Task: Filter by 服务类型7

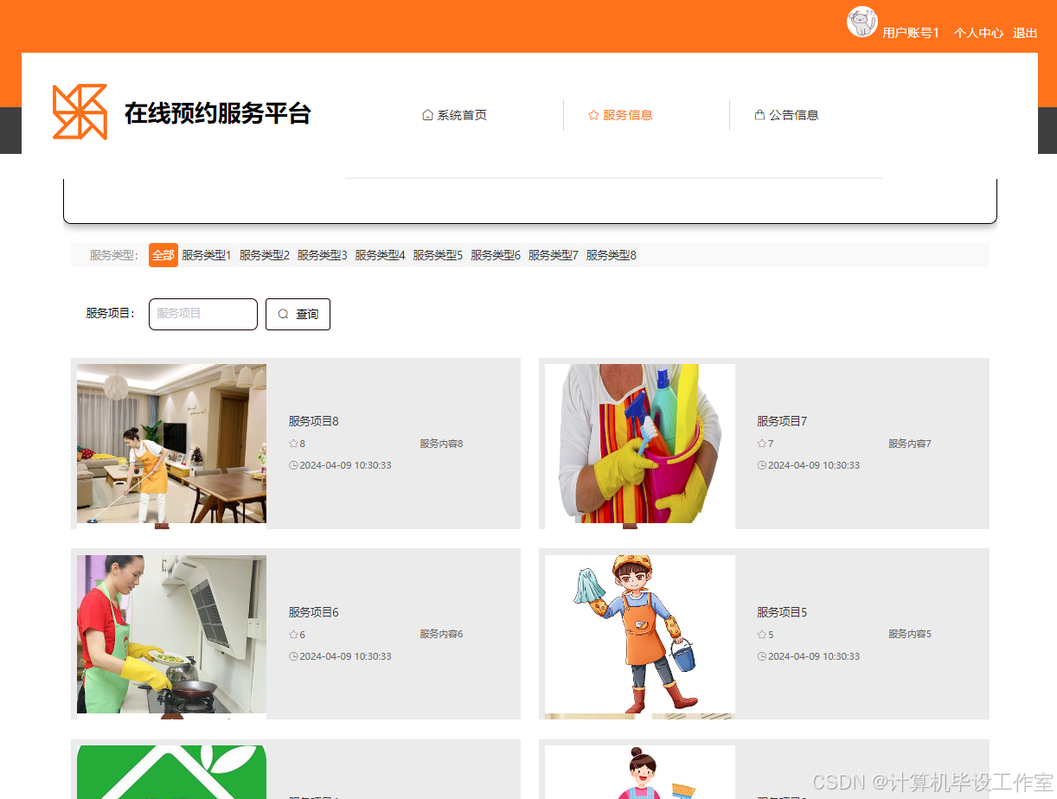Action: point(554,255)
